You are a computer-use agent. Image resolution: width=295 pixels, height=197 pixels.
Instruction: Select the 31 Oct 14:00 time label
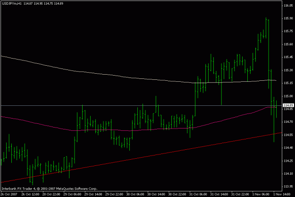[x=219, y=194]
